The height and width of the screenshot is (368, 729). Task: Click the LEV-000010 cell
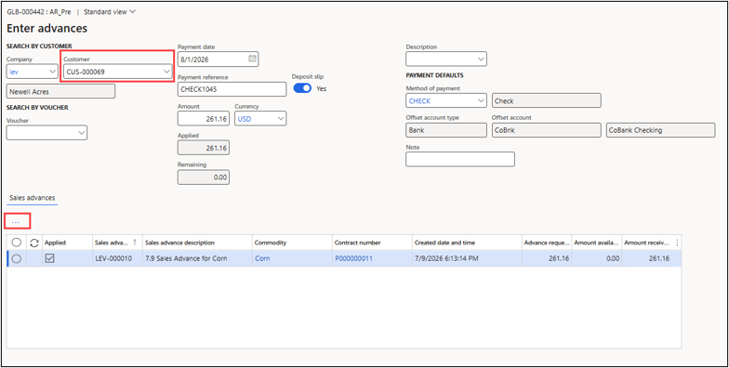pos(117,258)
